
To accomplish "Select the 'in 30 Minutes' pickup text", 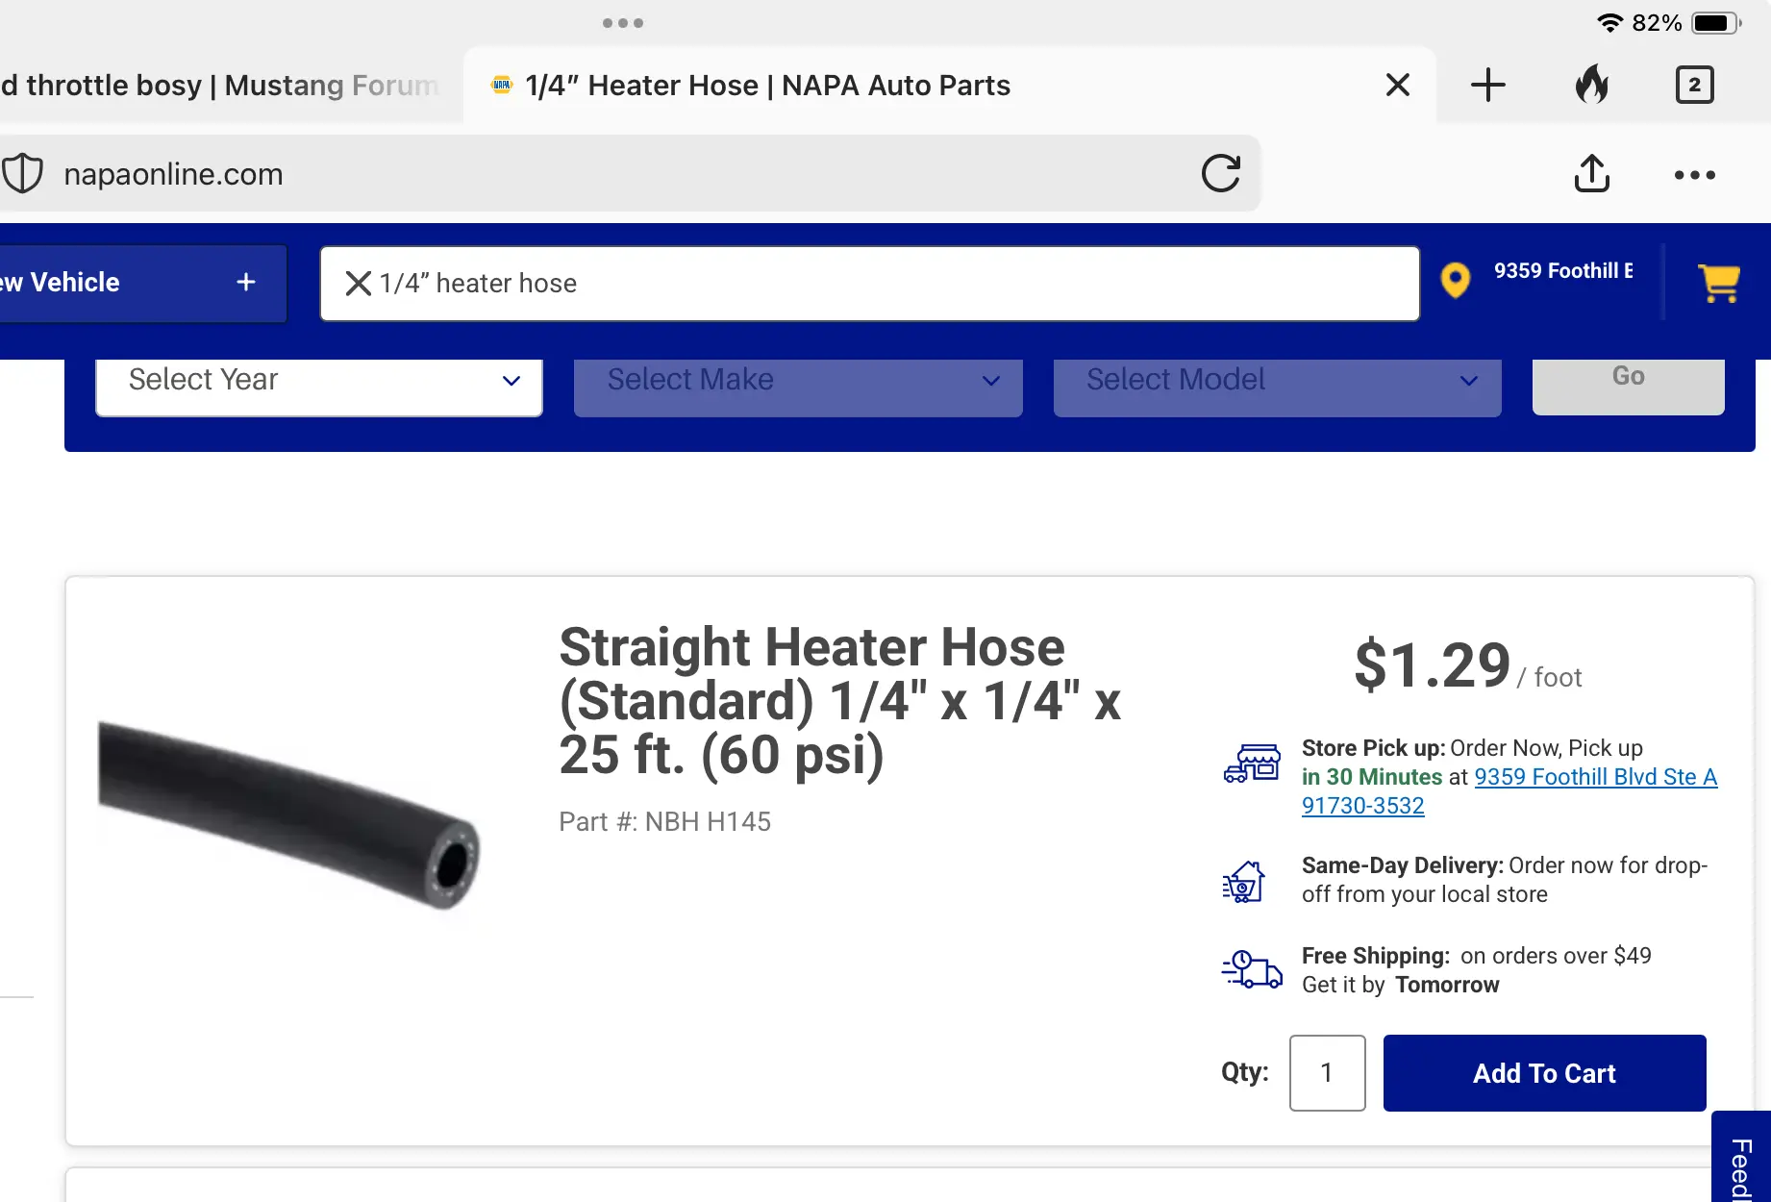I will point(1372,777).
